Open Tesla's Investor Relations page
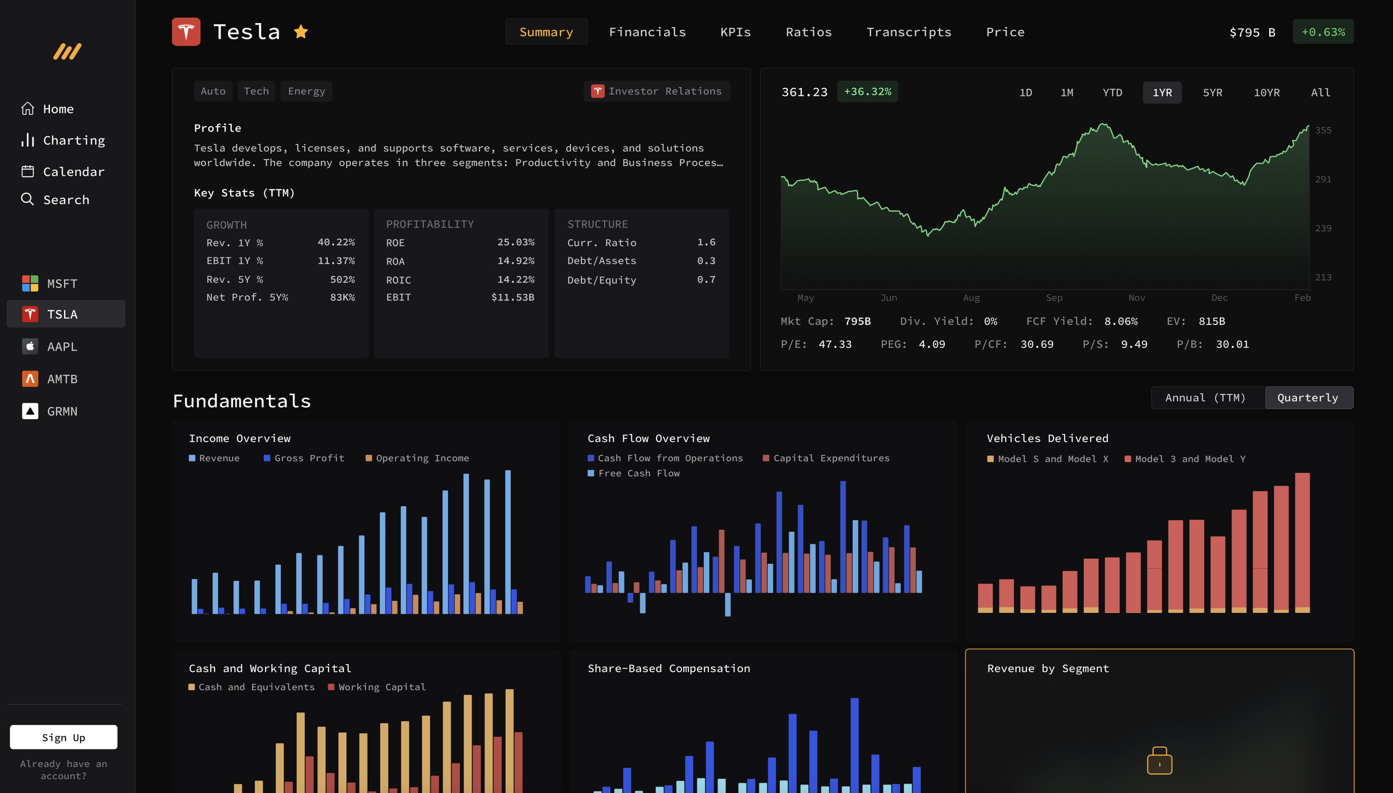This screenshot has height=793, width=1393. (656, 90)
